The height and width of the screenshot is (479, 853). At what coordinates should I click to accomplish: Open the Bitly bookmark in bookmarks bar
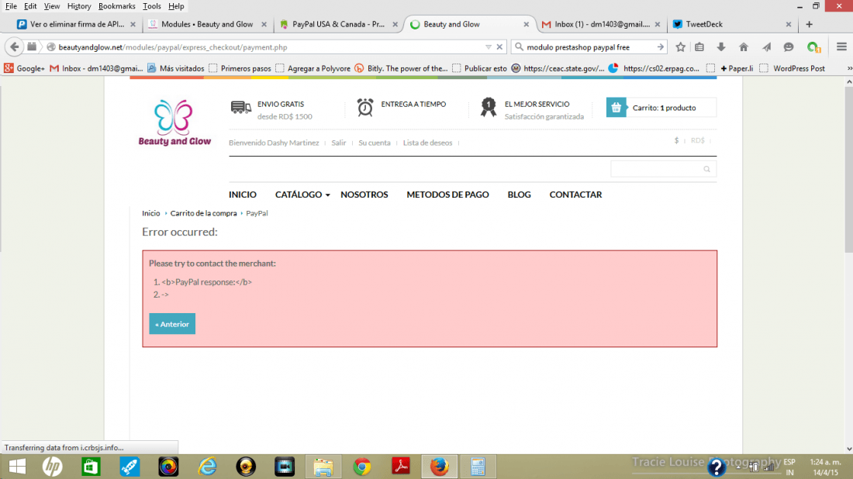tap(401, 68)
